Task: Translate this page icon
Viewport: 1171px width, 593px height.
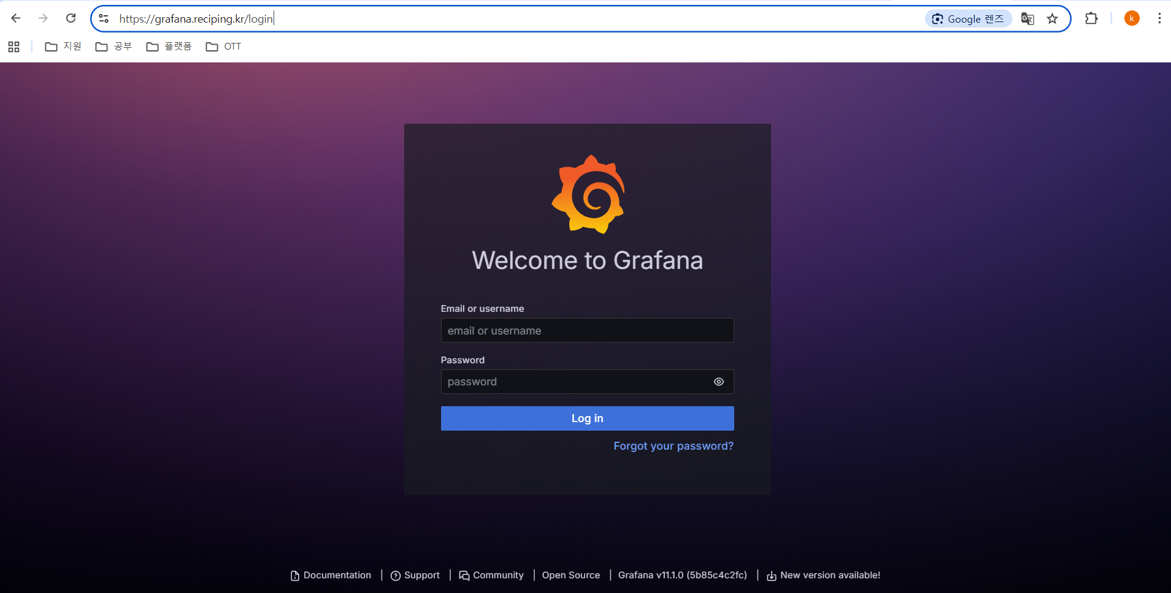Action: pyautogui.click(x=1027, y=19)
